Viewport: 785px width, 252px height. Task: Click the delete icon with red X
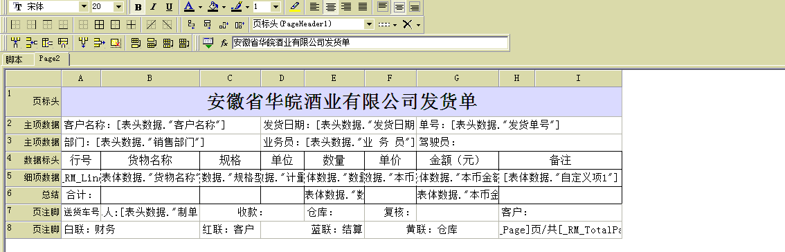[x=116, y=43]
